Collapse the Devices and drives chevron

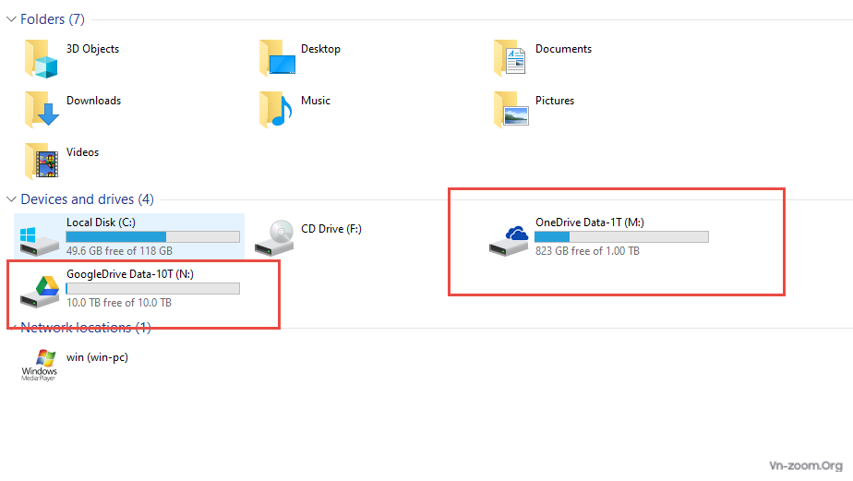pyautogui.click(x=11, y=199)
